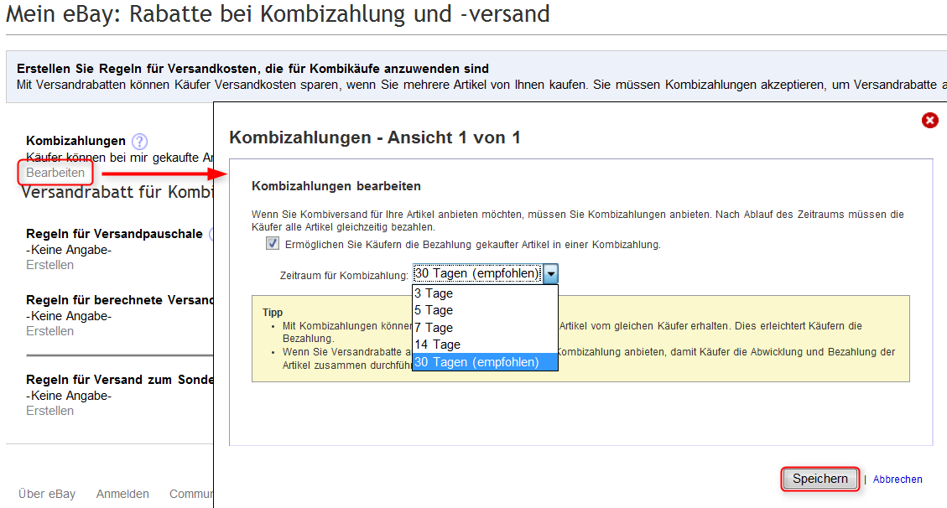Screen dimensions: 947x508
Task: Pick 30 Tagen (empfohlen) from the list
Action: [x=485, y=362]
